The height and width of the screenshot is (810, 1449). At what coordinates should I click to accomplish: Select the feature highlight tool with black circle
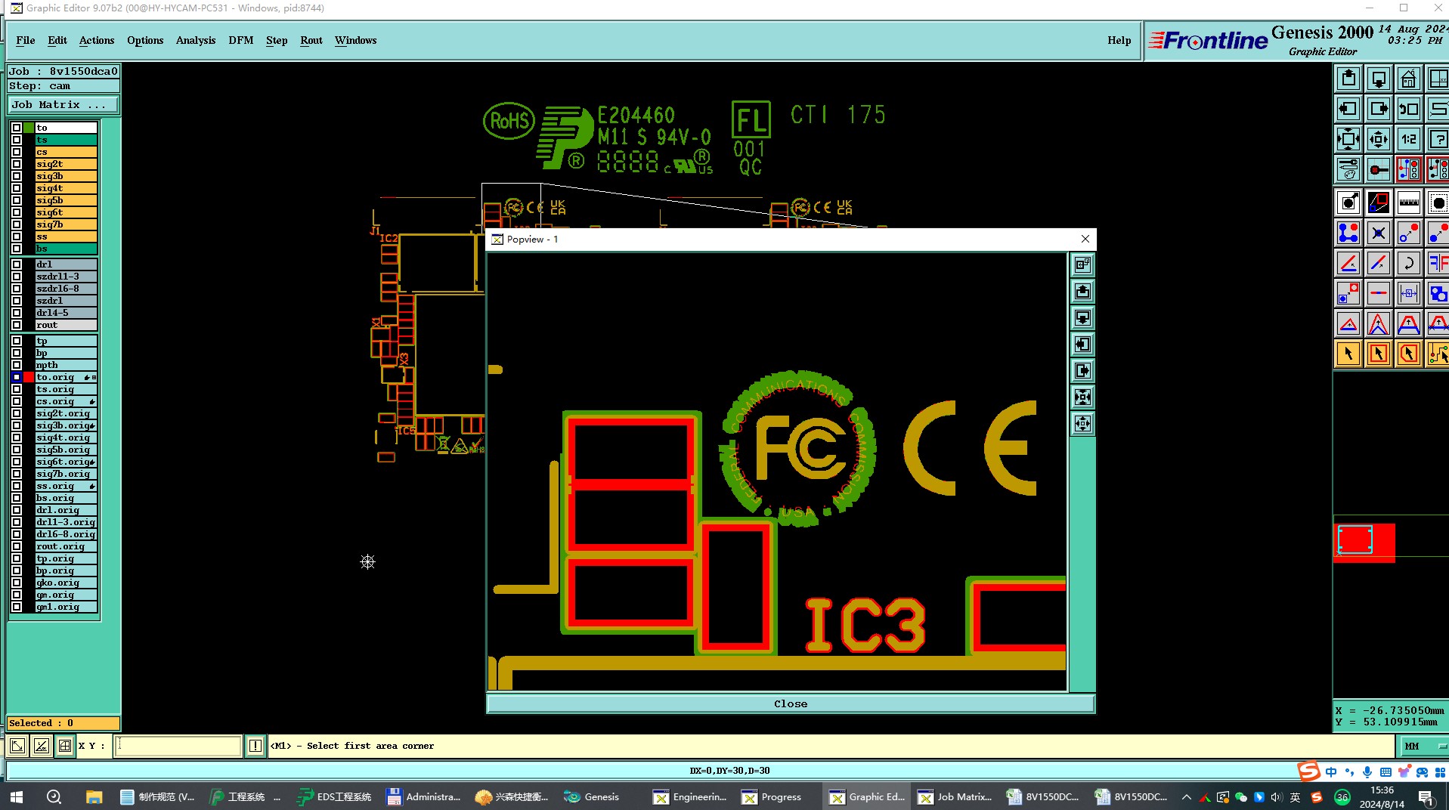pyautogui.click(x=1348, y=202)
